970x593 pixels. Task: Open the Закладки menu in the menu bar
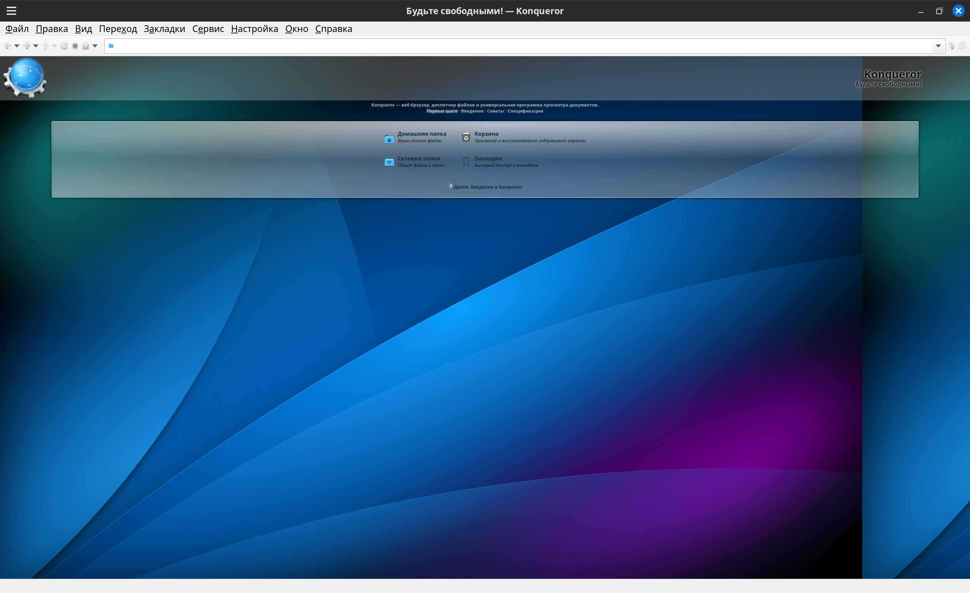(x=164, y=29)
